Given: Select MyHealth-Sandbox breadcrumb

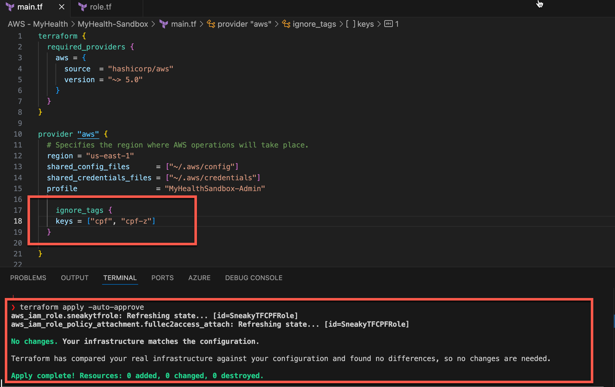Looking at the screenshot, I should point(113,24).
